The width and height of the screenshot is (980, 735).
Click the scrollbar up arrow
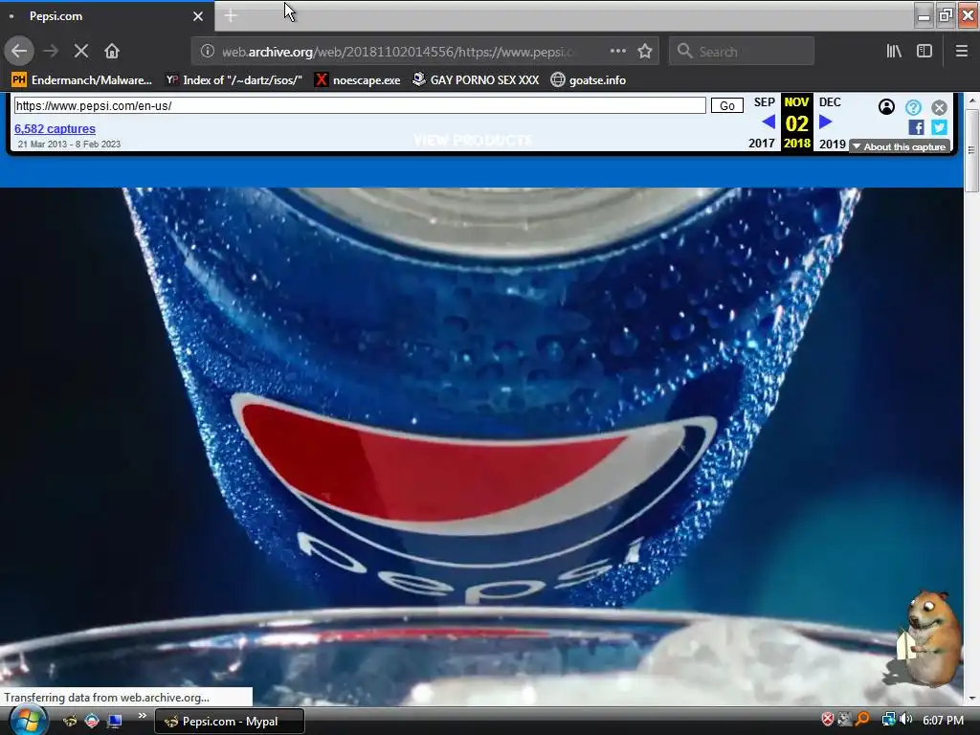pyautogui.click(x=972, y=100)
